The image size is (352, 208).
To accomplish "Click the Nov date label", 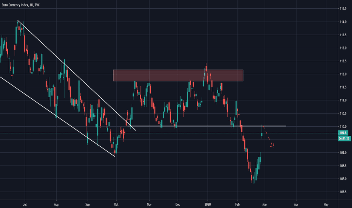I will click(149, 204).
